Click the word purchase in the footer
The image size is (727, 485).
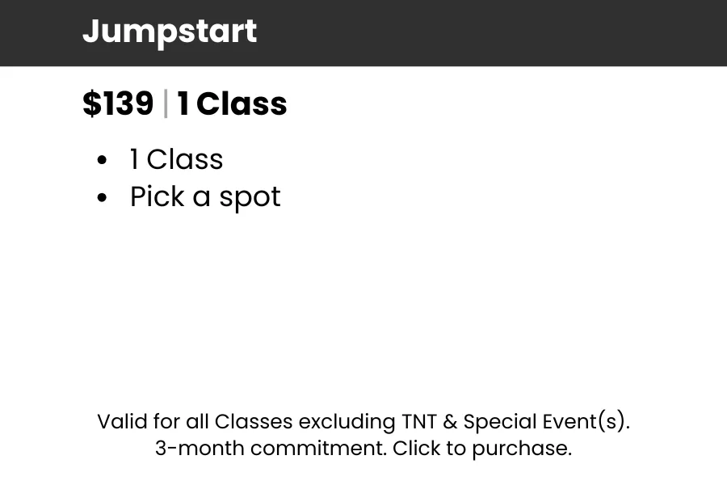pyautogui.click(x=522, y=449)
